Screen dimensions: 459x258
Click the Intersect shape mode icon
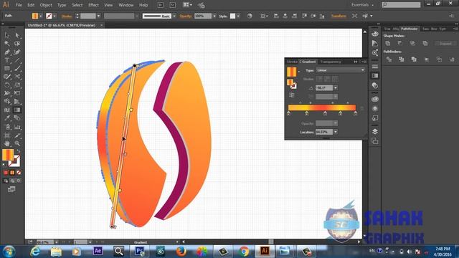click(413, 43)
